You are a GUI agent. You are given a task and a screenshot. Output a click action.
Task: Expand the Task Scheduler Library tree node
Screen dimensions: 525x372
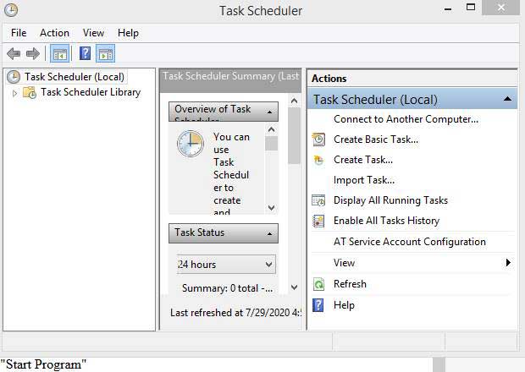coord(14,93)
